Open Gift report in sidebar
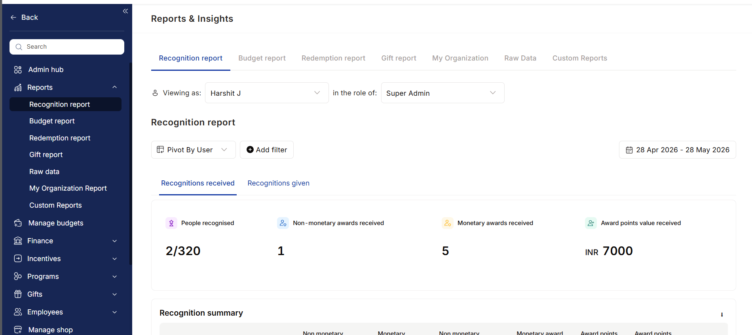The image size is (752, 335). pos(46,155)
